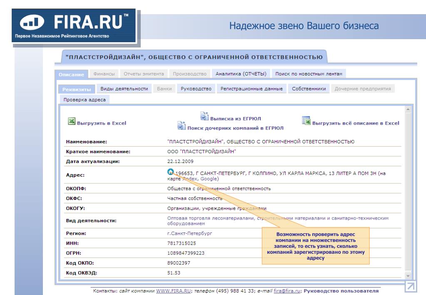The width and height of the screenshot is (426, 295).
Task: Select the Реквизиты sub-tab
Action: (x=77, y=89)
